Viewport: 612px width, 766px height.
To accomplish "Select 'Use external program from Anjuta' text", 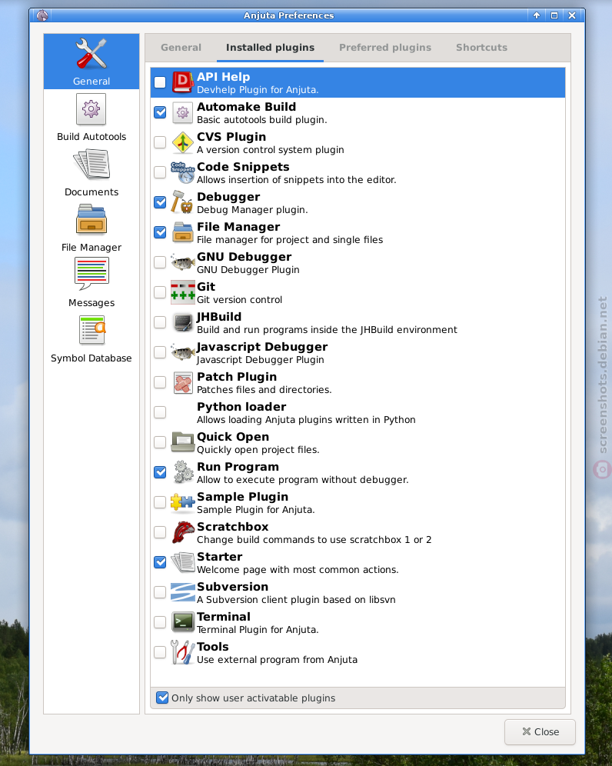I will (277, 660).
